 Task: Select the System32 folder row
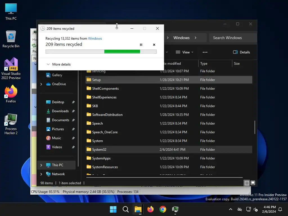click(169, 150)
